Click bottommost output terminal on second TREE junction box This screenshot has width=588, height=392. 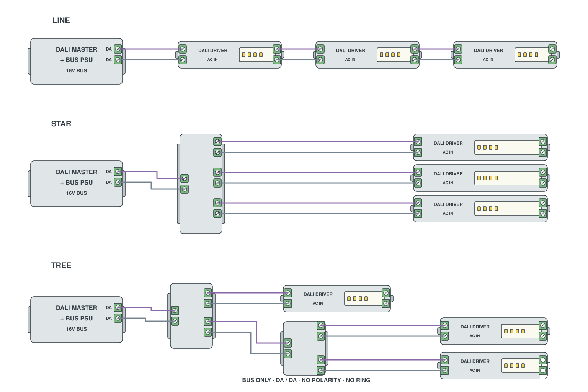321,371
